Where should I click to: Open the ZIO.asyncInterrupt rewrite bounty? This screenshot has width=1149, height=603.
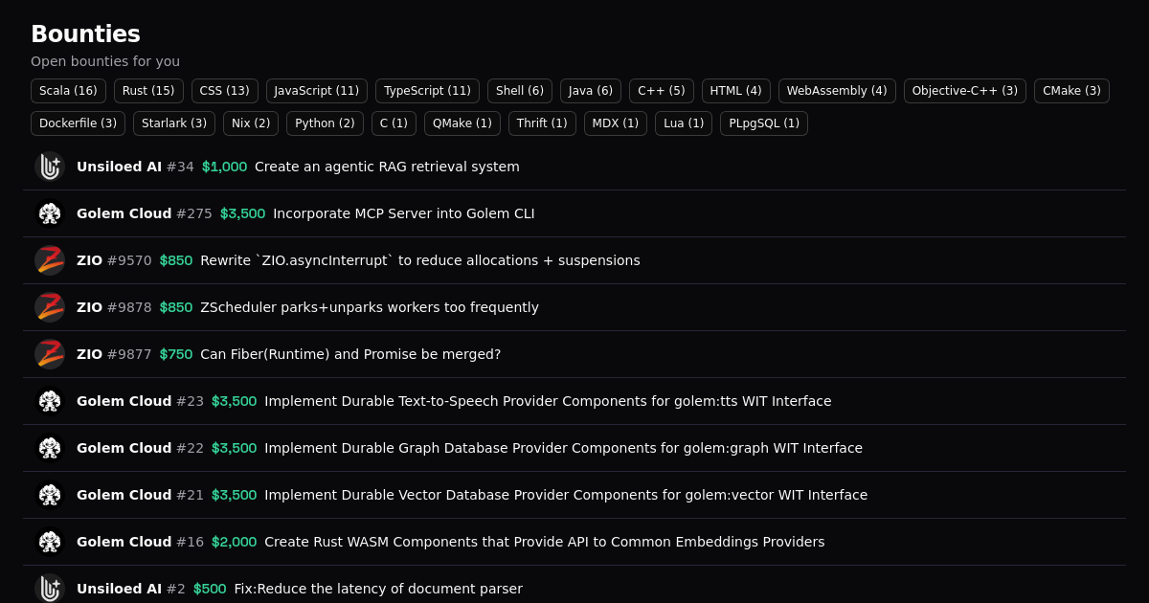tap(420, 260)
